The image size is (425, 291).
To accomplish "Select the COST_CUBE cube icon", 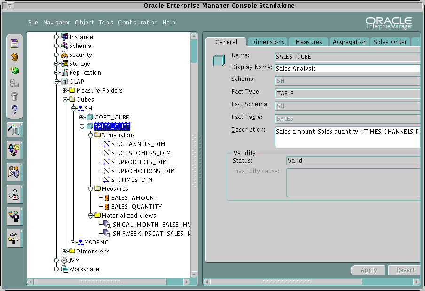I will [x=89, y=117].
